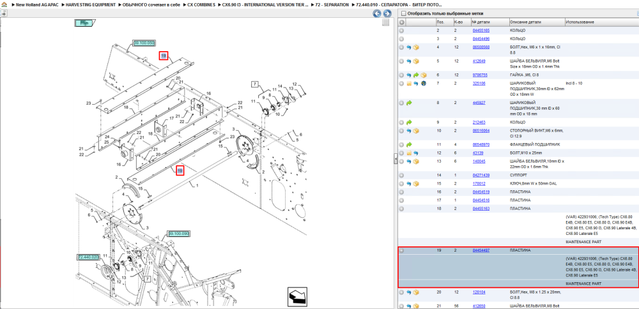Open part number 120104 link
639x309 pixels.
[x=479, y=292]
